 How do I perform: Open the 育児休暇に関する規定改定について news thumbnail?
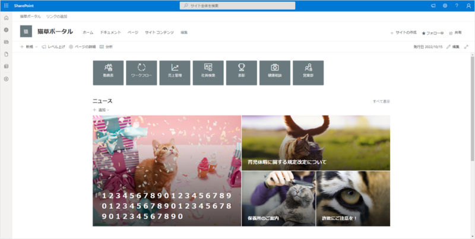[315, 142]
